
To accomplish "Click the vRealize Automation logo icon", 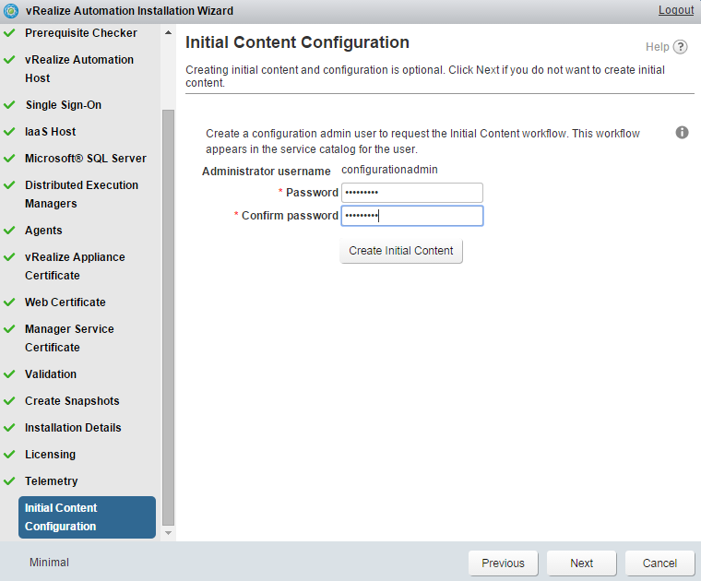I will pyautogui.click(x=11, y=11).
